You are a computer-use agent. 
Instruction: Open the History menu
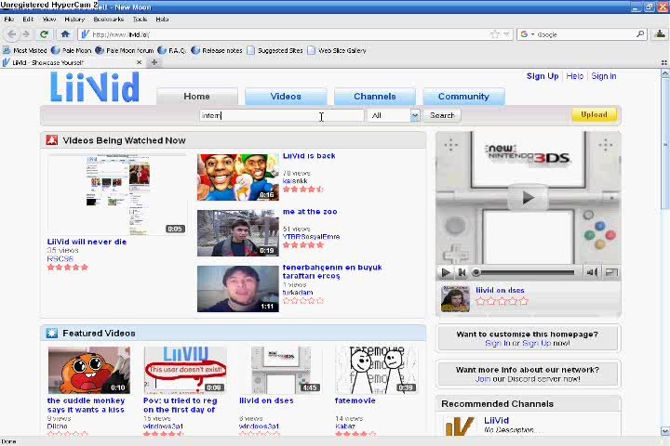tap(74, 20)
